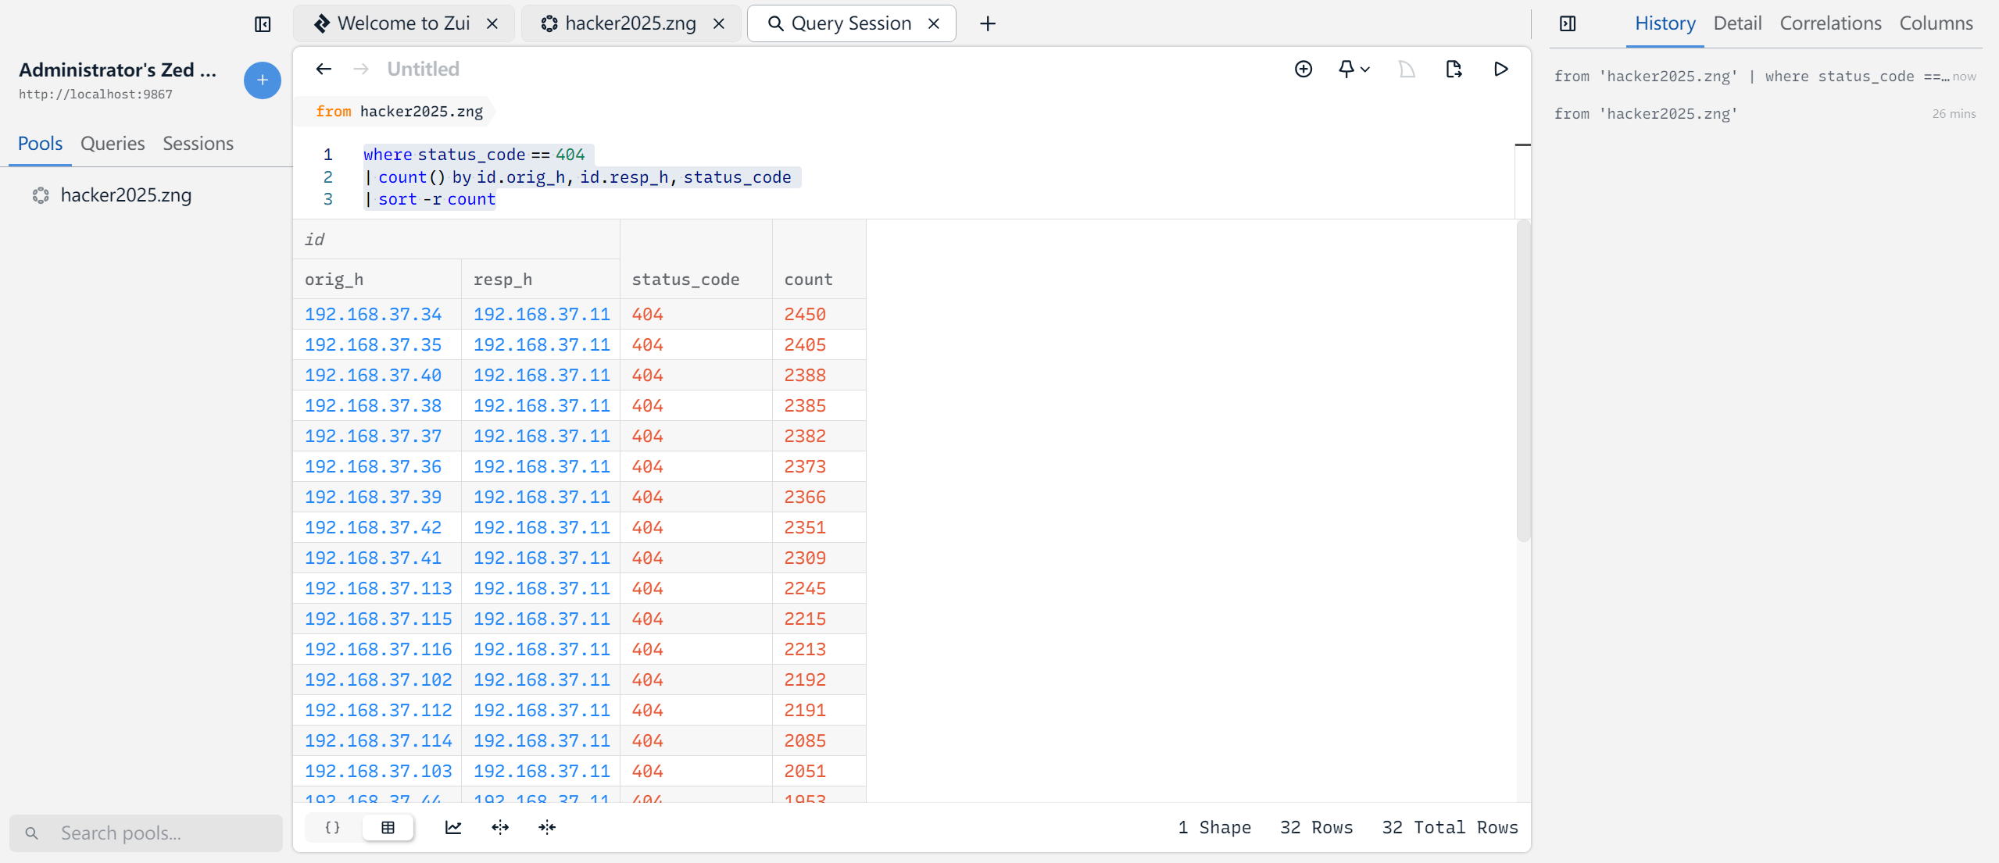Open the chart view icon
1999x863 pixels.
(453, 827)
